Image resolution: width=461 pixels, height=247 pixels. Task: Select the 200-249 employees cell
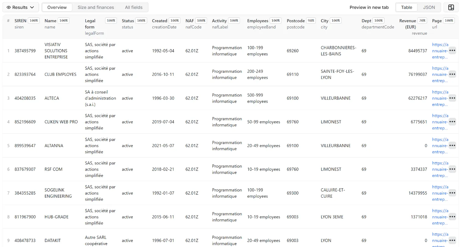pos(258,75)
